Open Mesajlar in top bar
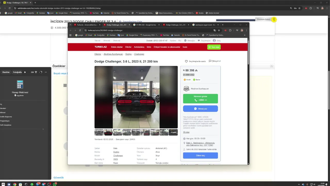Screen dimensions: 330x186 click(190, 41)
